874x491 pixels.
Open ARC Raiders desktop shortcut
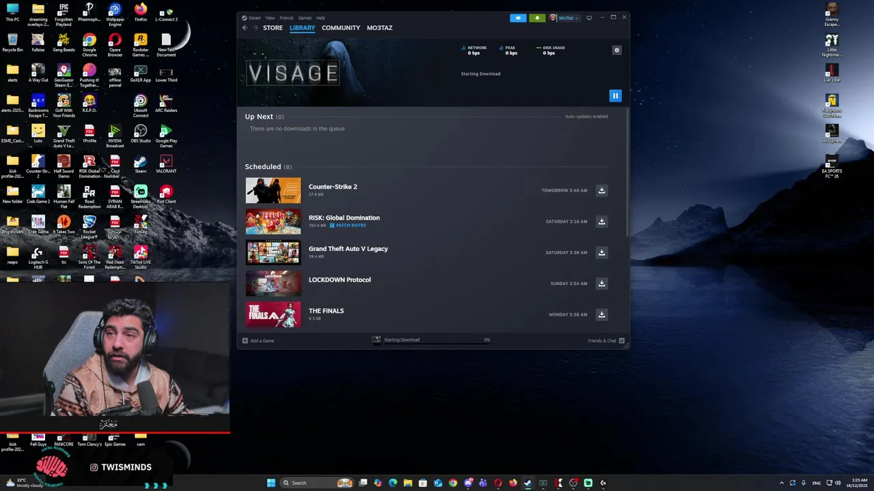pos(166,104)
